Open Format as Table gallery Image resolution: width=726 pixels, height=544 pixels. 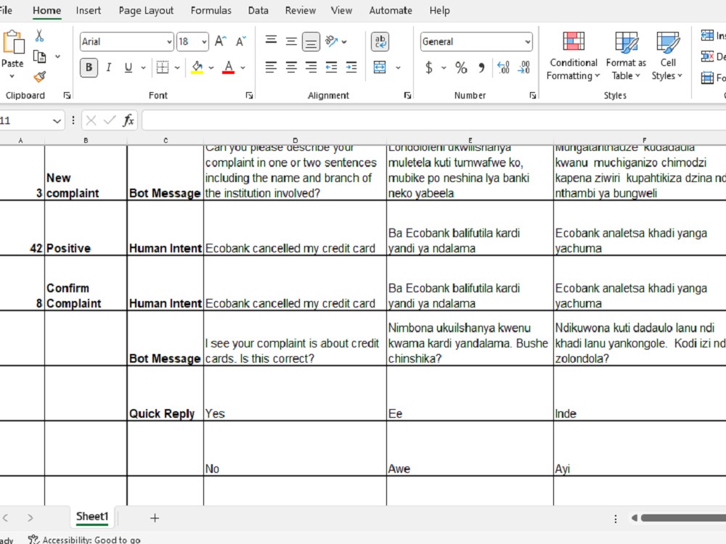[626, 56]
